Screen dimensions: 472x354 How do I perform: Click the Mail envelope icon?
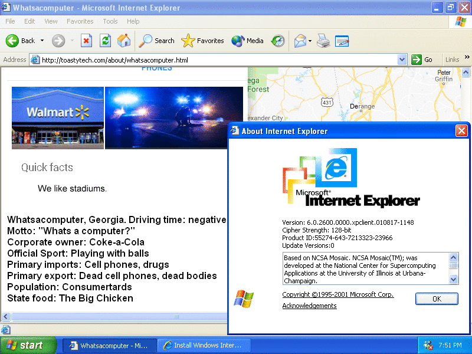pyautogui.click(x=300, y=41)
